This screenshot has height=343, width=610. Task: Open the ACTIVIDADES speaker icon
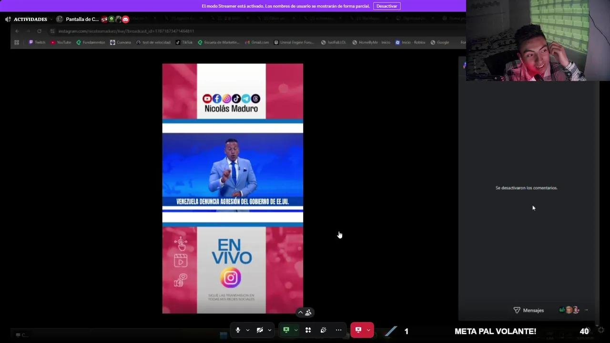click(8, 20)
